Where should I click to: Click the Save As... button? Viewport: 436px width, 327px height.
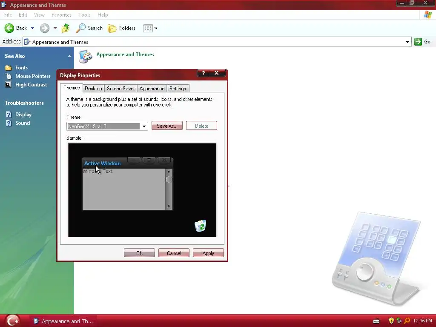167,126
